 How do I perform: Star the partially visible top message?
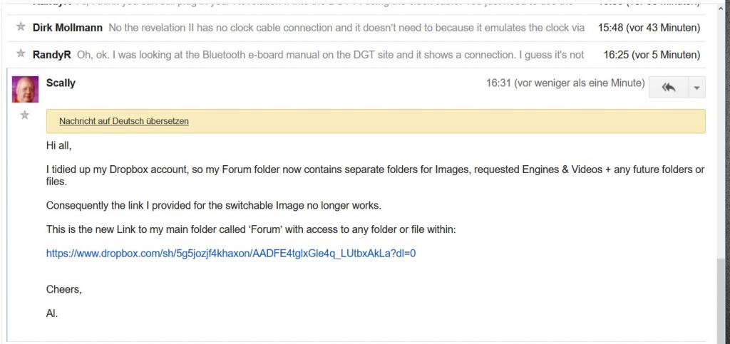pyautogui.click(x=21, y=3)
